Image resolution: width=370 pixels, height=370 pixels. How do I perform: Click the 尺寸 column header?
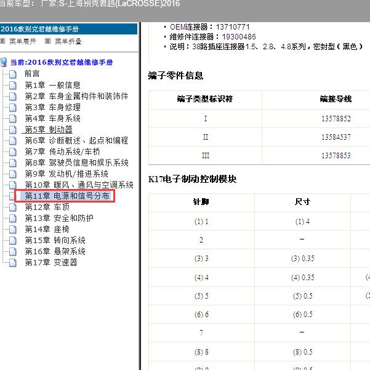point(302,202)
